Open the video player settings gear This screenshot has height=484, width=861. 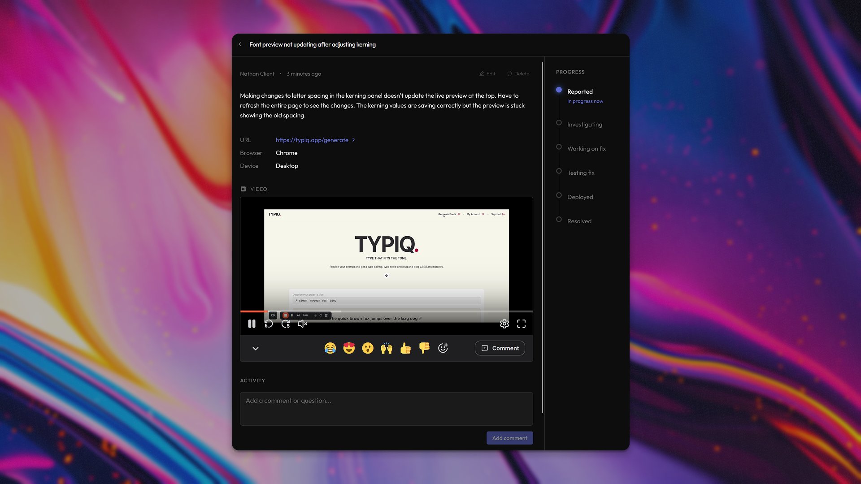(x=504, y=324)
